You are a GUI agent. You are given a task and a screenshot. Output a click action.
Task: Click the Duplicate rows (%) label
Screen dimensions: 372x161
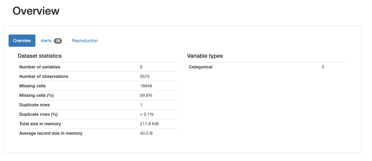(x=38, y=114)
